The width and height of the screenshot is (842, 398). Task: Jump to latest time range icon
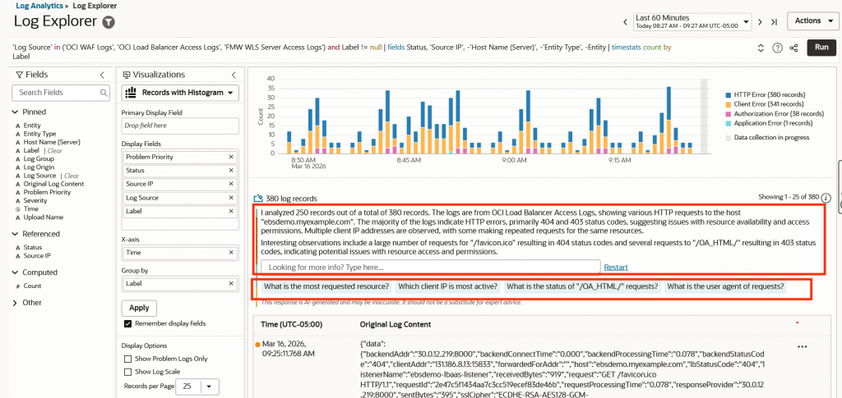pos(774,22)
